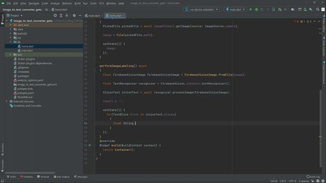This screenshot has height=183, width=326.
Task: Click the CRLF line separator in status bar
Action: pos(283,181)
